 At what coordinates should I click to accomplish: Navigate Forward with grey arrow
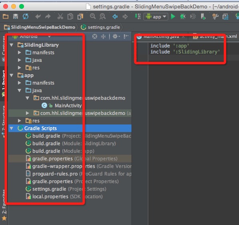click(x=125, y=16)
